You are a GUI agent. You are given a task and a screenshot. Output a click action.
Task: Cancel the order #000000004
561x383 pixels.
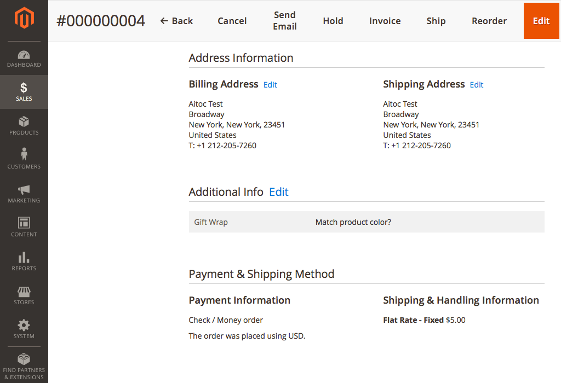(x=232, y=21)
